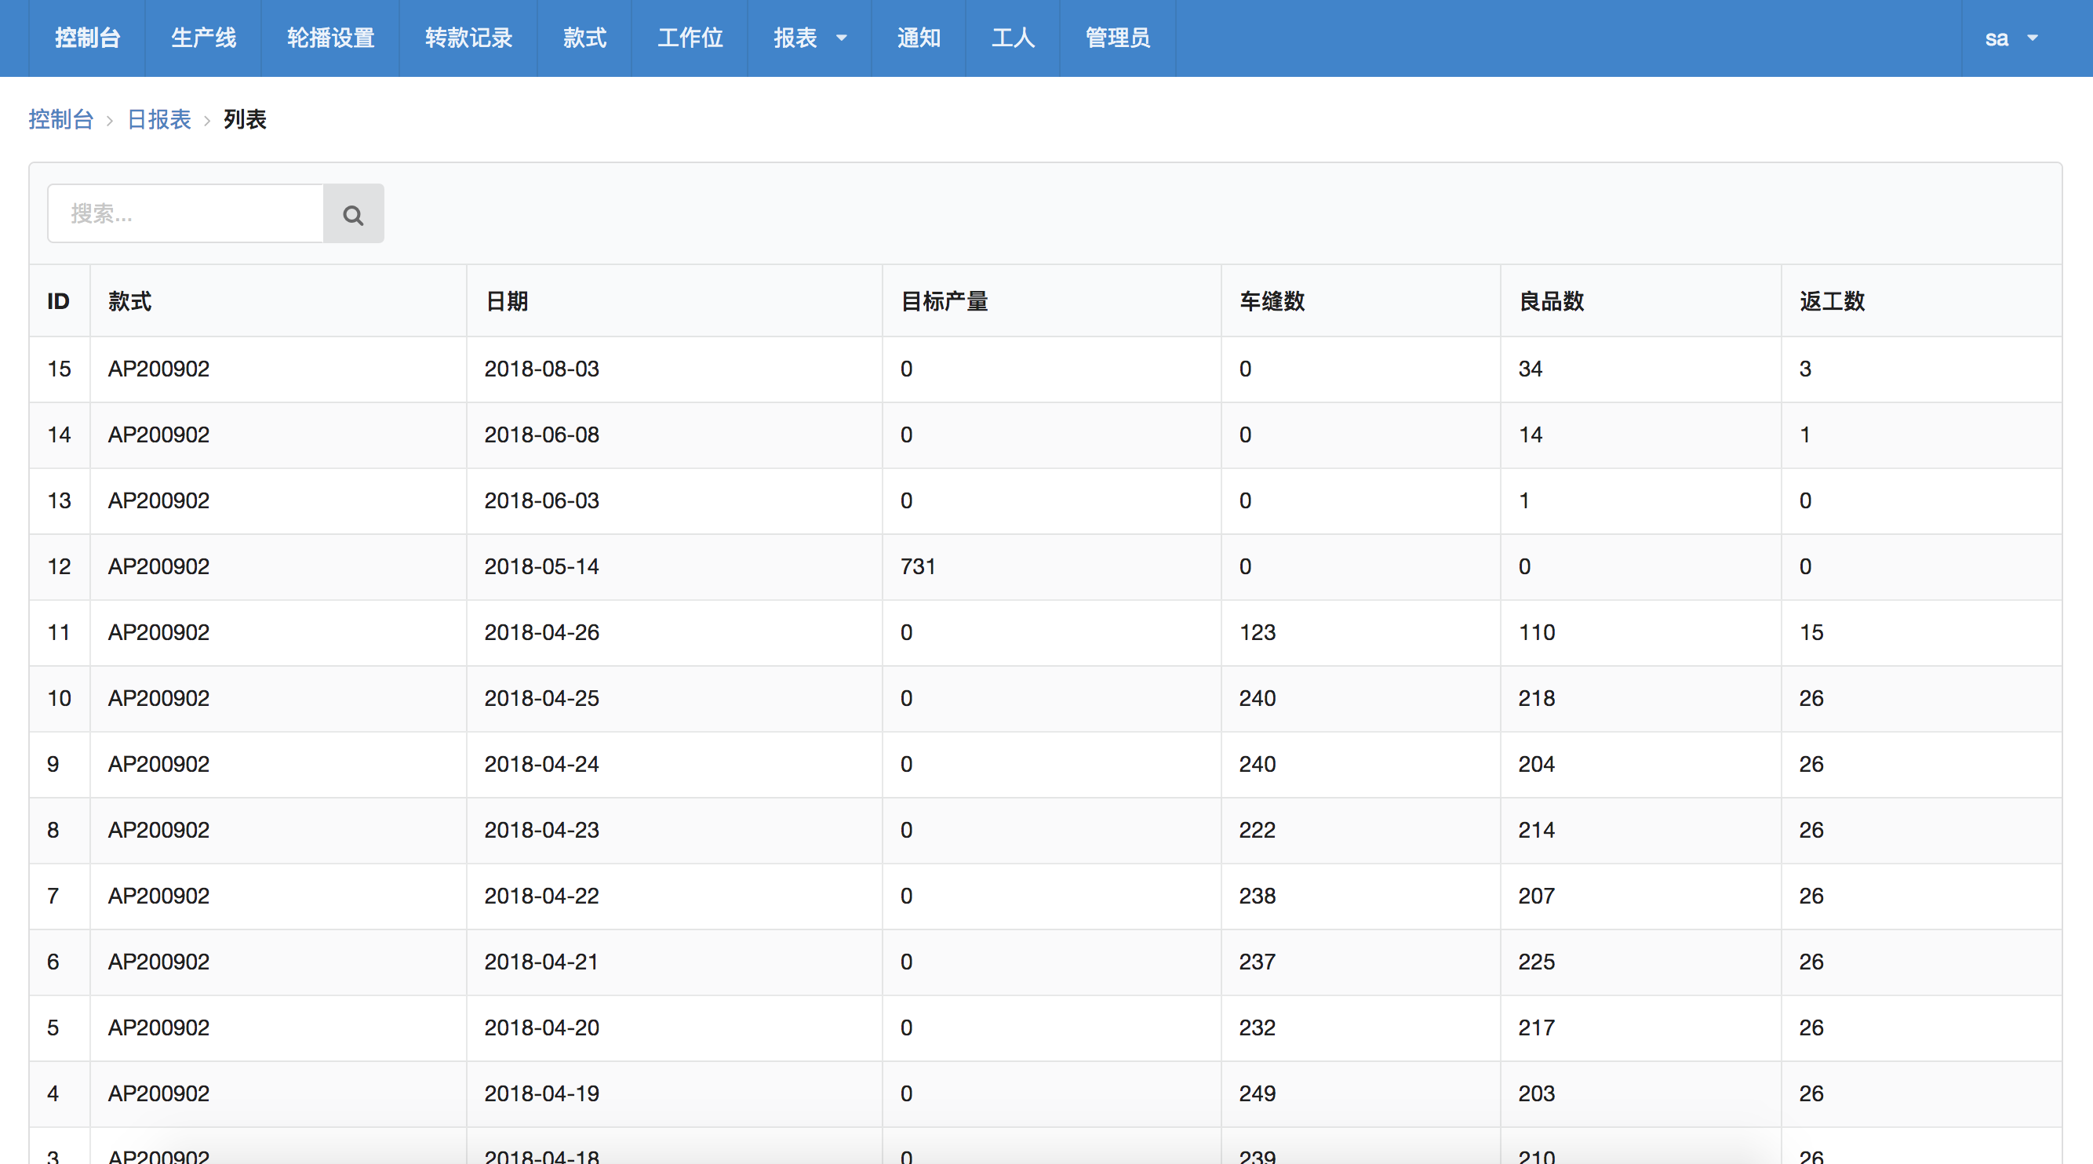
Task: Open the 管理员 page
Action: (1117, 38)
